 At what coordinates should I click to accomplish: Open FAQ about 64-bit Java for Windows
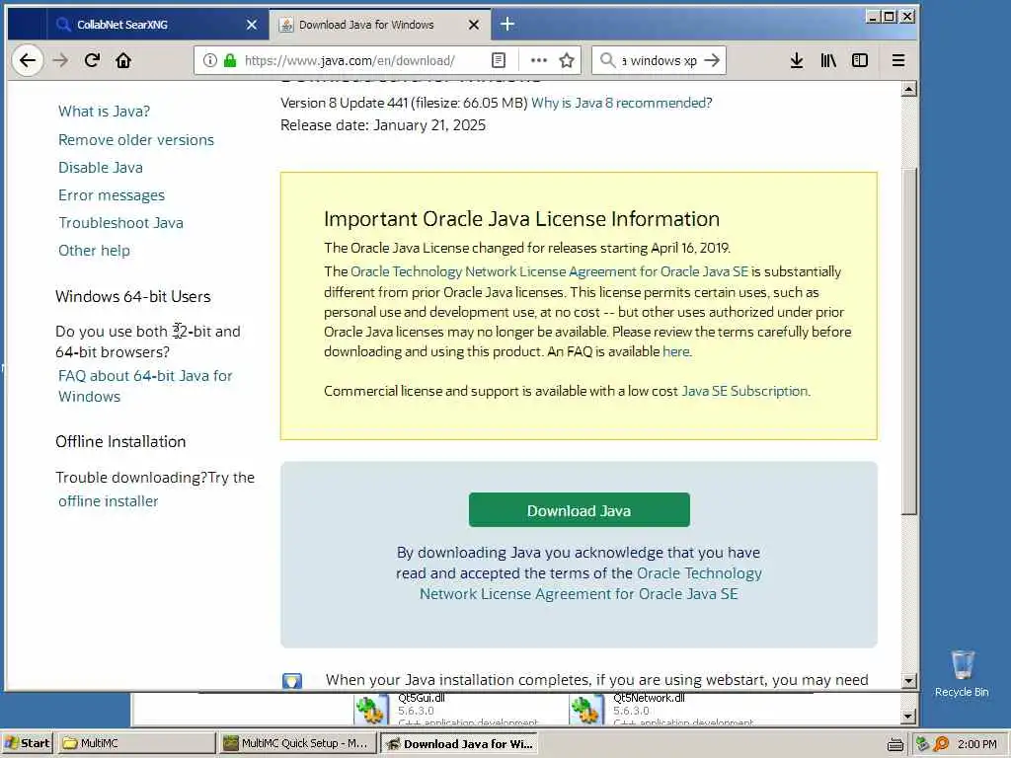tap(145, 386)
